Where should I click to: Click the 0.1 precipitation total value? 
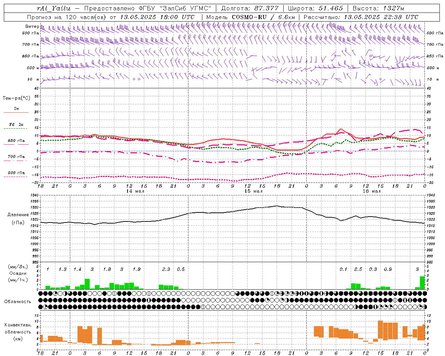pyautogui.click(x=343, y=269)
